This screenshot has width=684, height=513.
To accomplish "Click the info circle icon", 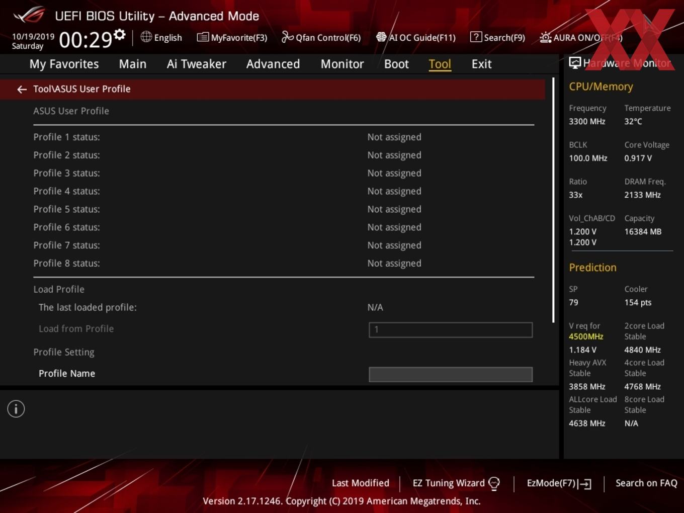I will click(16, 409).
